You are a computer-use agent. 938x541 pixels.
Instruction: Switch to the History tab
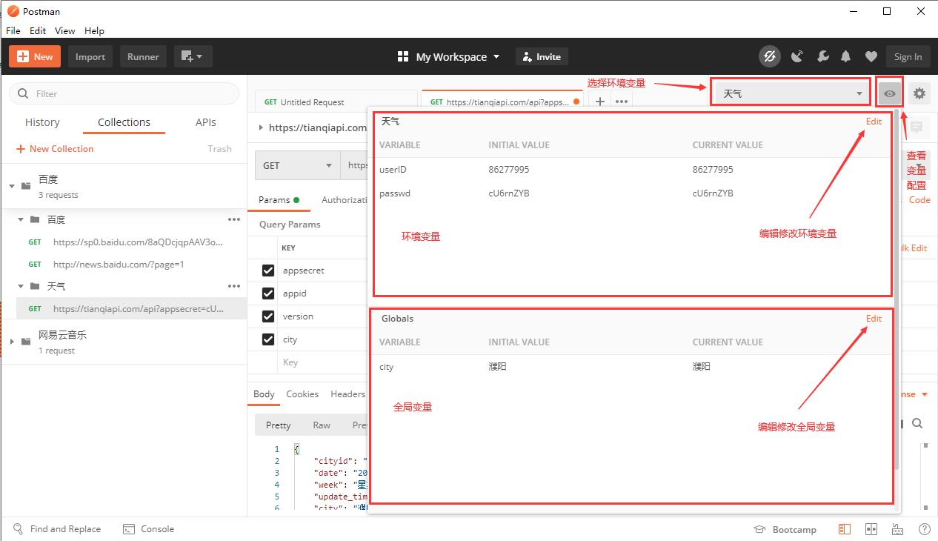42,122
